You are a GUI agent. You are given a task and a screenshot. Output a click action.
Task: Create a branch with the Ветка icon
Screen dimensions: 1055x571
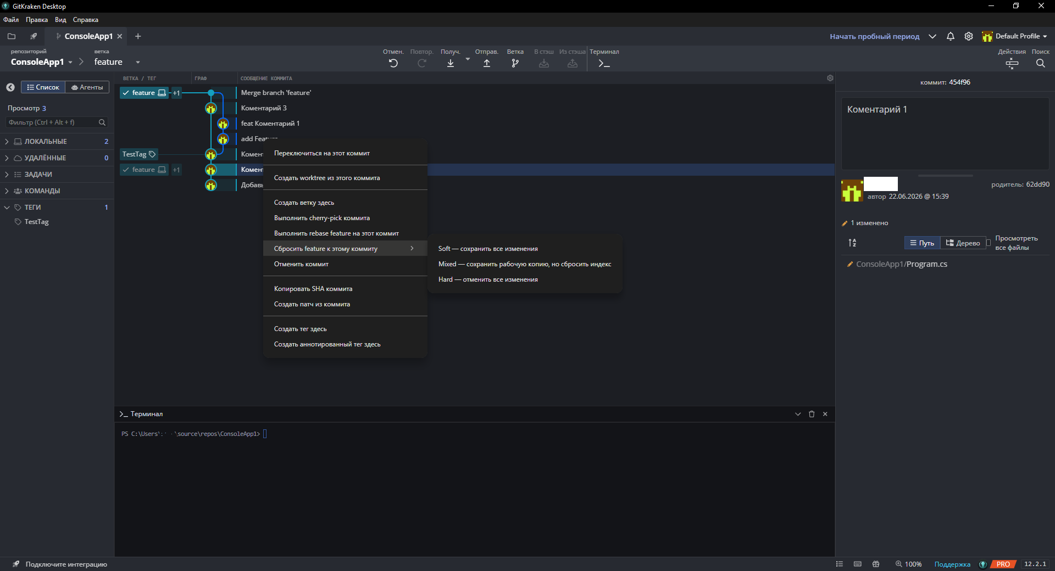coord(515,63)
